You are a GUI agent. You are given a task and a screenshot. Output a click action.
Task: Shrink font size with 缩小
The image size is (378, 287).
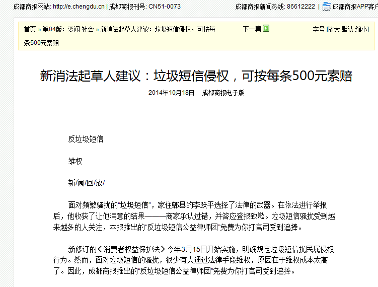tap(362, 29)
